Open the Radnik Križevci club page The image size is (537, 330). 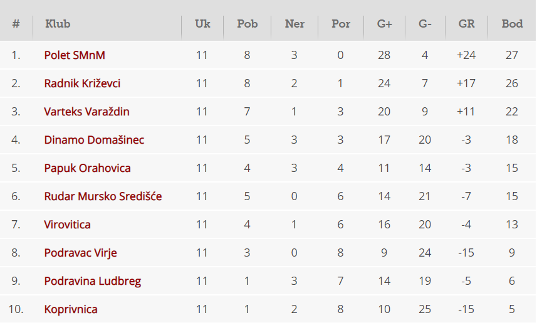[82, 83]
